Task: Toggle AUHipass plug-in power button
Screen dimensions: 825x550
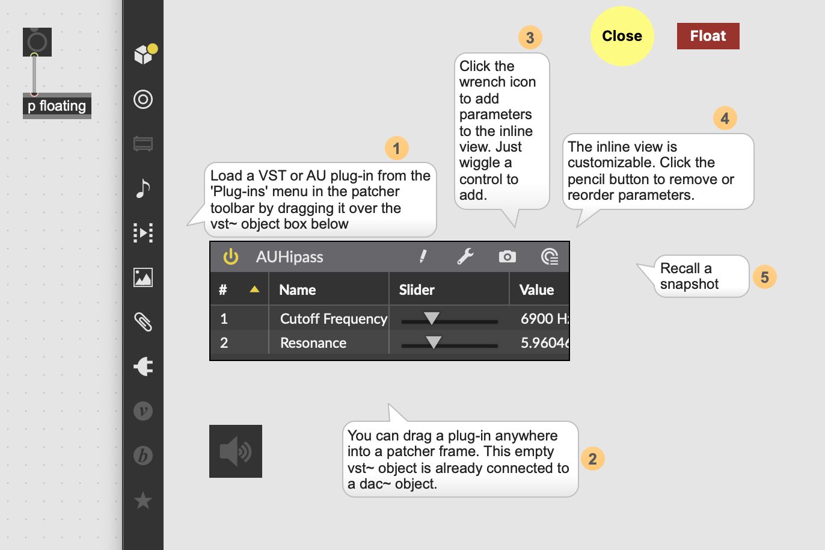Action: [231, 257]
